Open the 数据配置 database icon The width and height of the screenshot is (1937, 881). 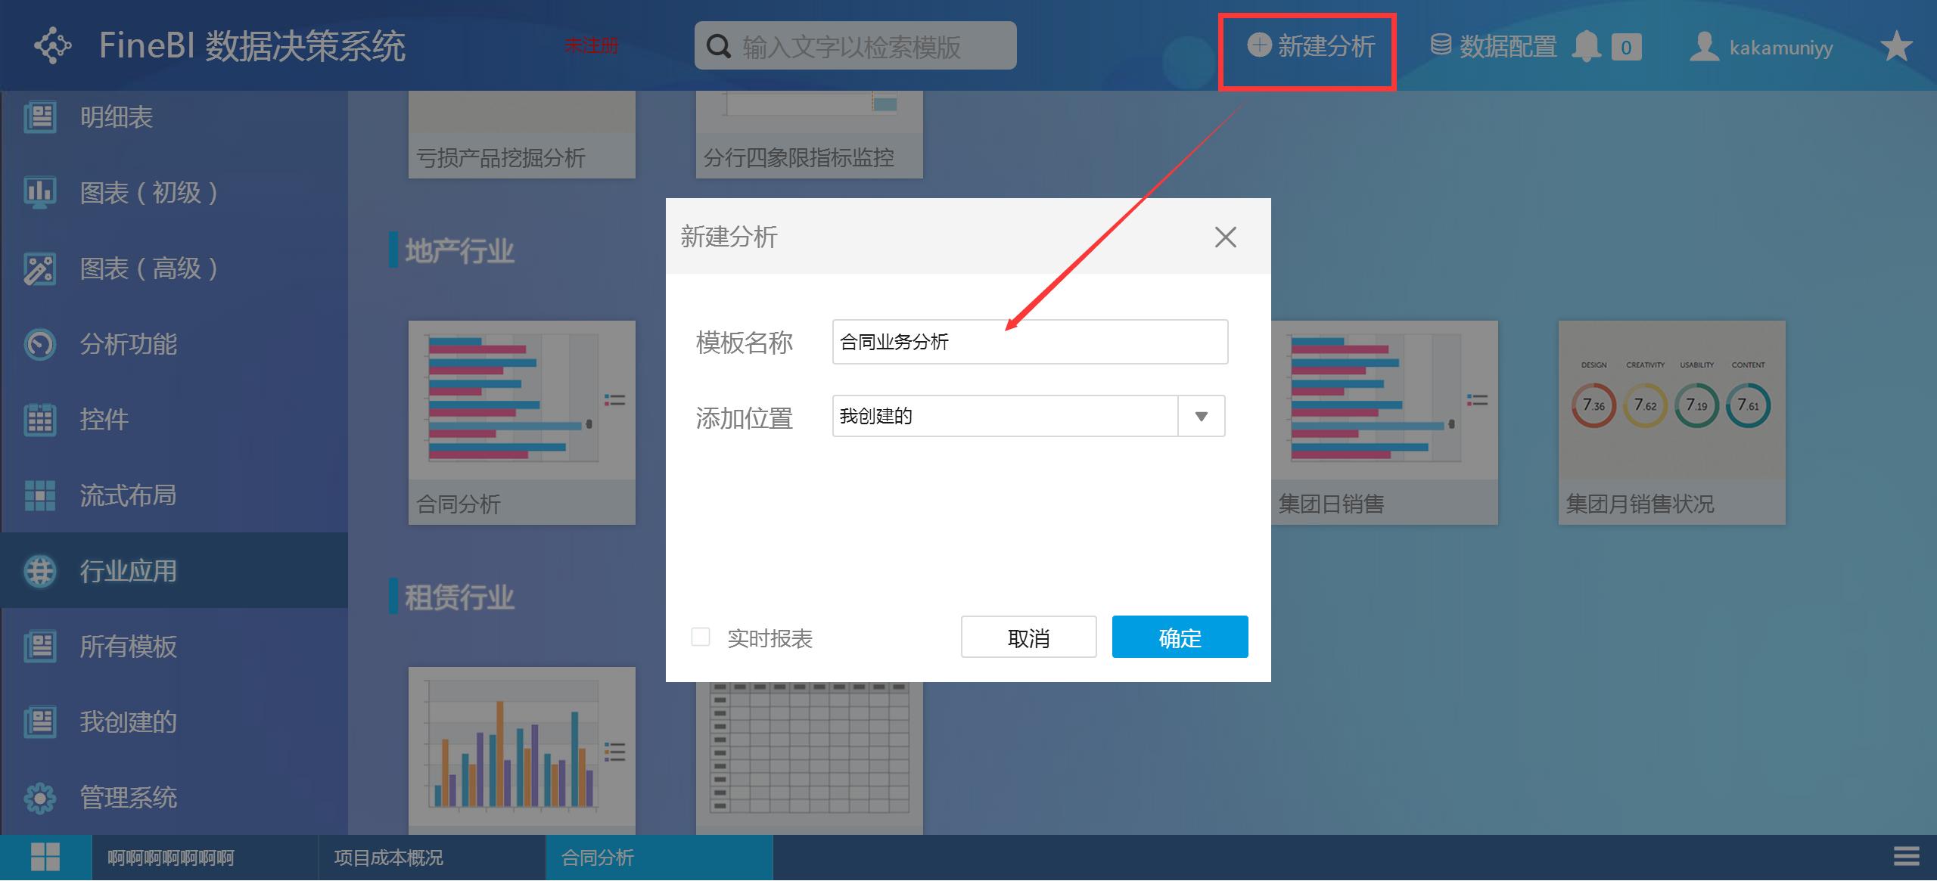click(x=1443, y=45)
